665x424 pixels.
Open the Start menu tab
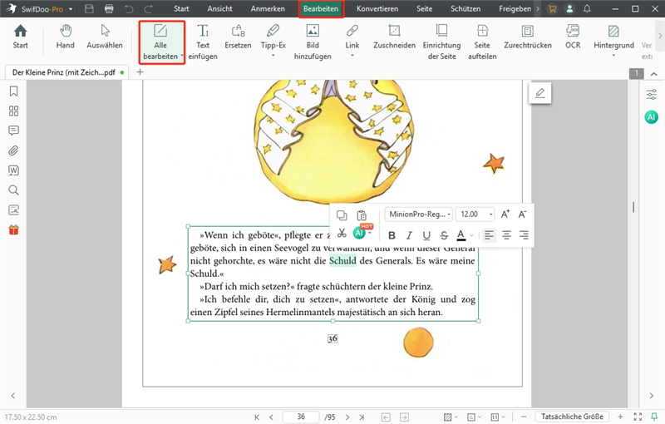[x=181, y=8]
